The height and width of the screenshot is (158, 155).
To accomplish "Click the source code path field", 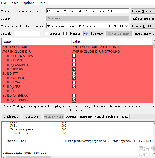I will pos(88,11).
